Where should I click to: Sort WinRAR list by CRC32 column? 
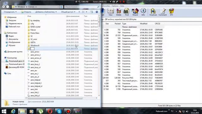[x=157, y=24]
